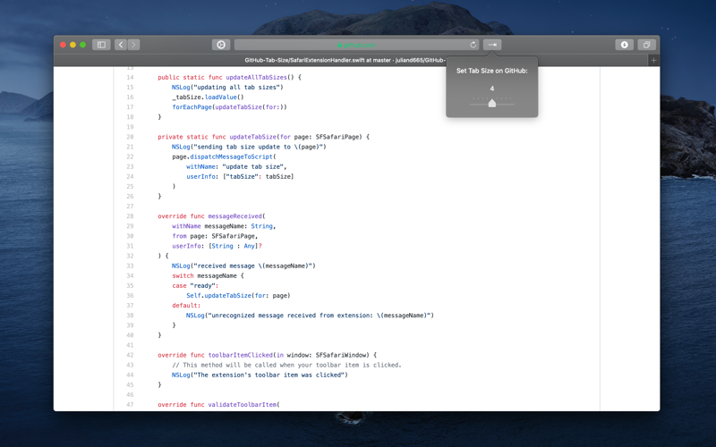The height and width of the screenshot is (447, 716).
Task: Click line number 28 in the gutter
Action: (x=130, y=216)
